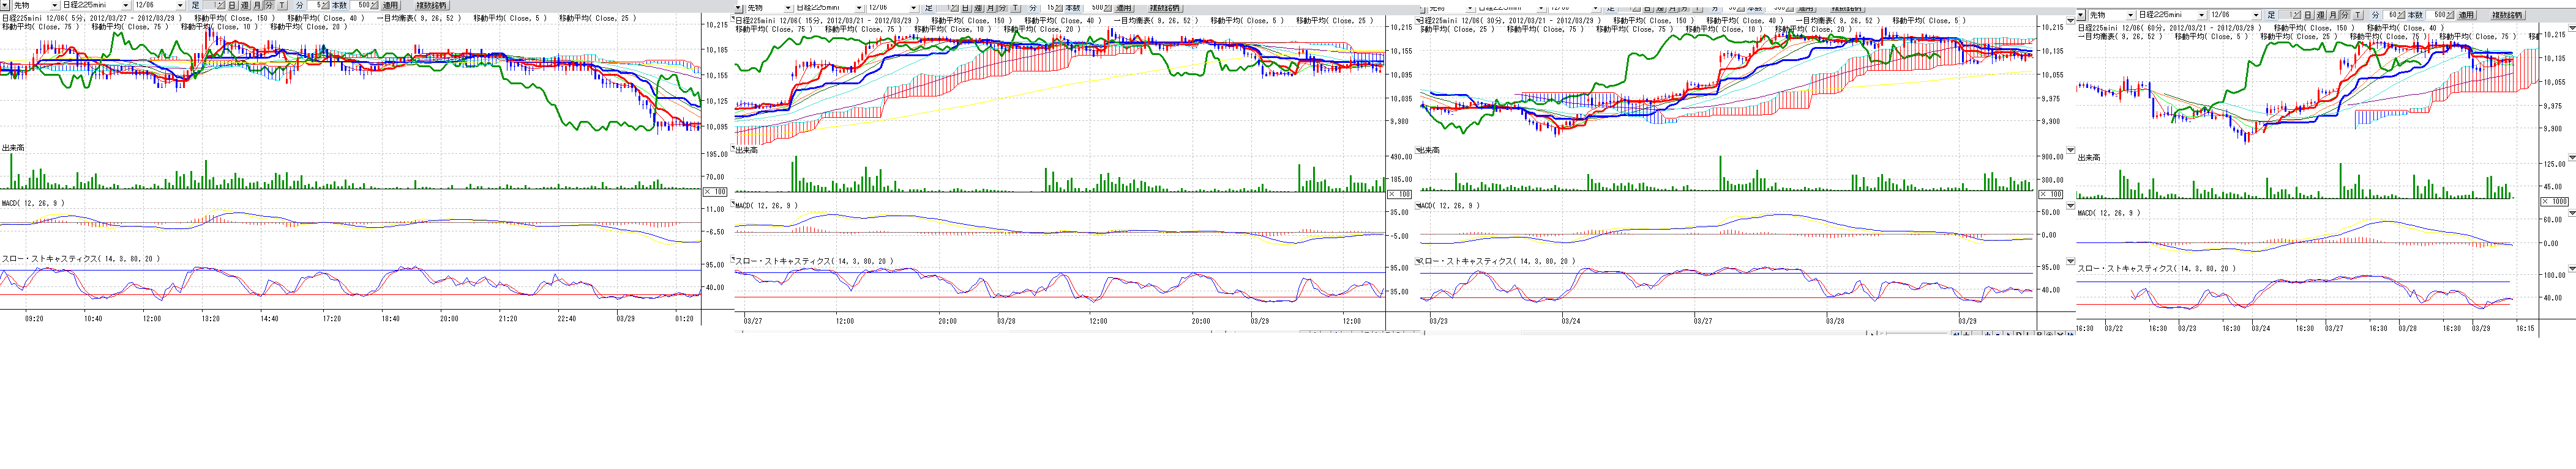The width and height of the screenshot is (2576, 469).
Task: Click 適用 apply button in 5-minute chart
Action: [390, 6]
